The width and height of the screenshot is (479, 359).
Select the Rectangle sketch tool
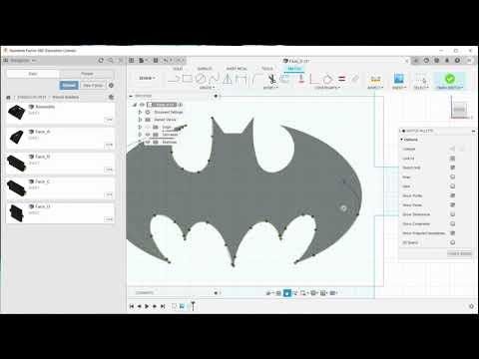(188, 79)
